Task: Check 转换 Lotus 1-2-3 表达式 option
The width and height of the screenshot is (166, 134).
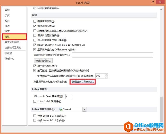Action: tap(35, 116)
